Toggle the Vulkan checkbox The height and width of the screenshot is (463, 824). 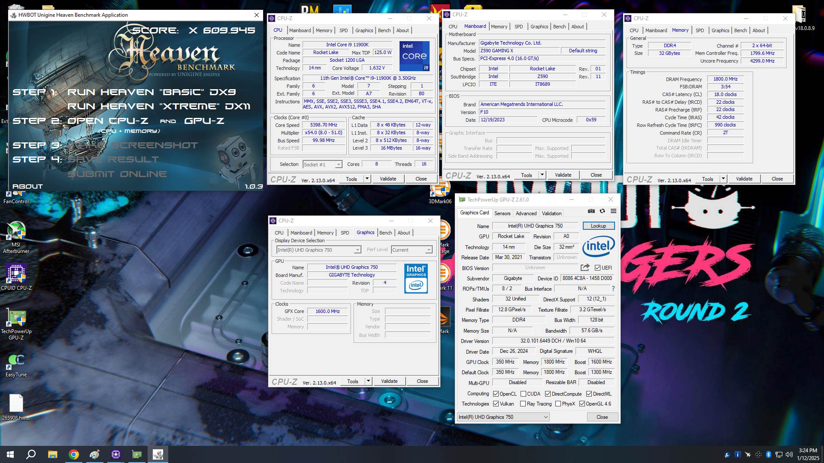coord(496,403)
